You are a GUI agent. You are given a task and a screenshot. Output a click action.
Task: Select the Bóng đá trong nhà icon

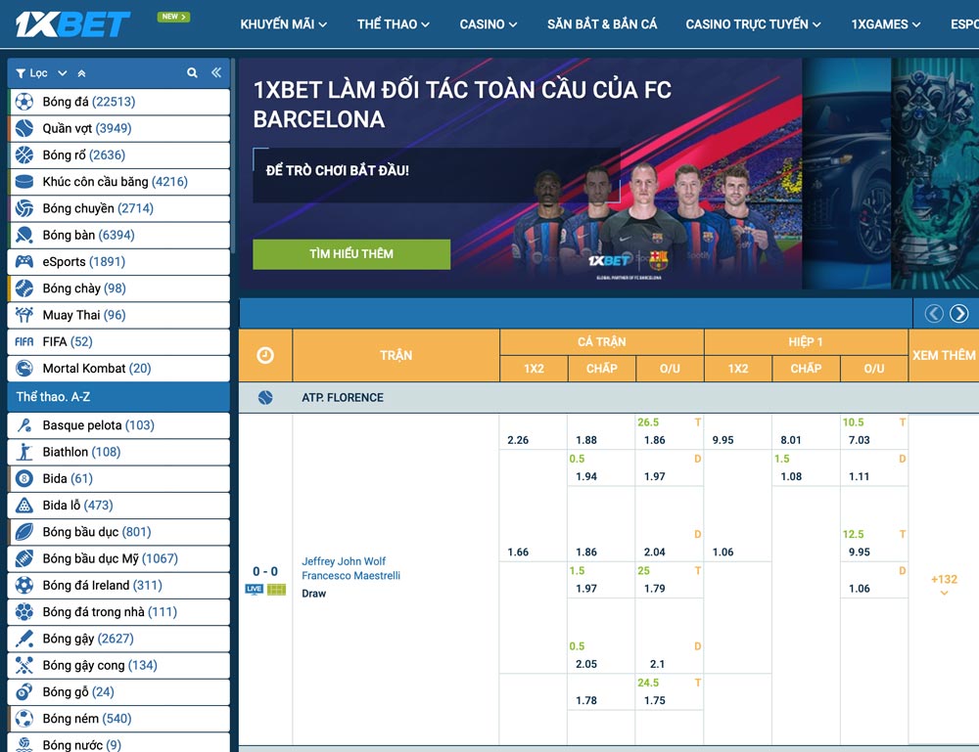tap(24, 612)
